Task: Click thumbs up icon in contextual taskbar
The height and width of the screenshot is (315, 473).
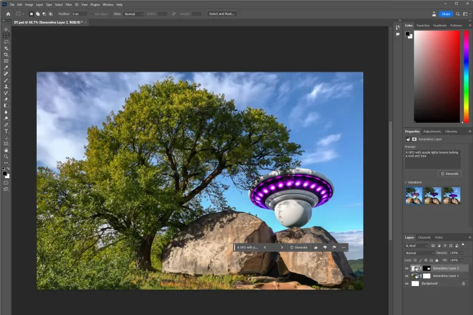Action: (316, 247)
